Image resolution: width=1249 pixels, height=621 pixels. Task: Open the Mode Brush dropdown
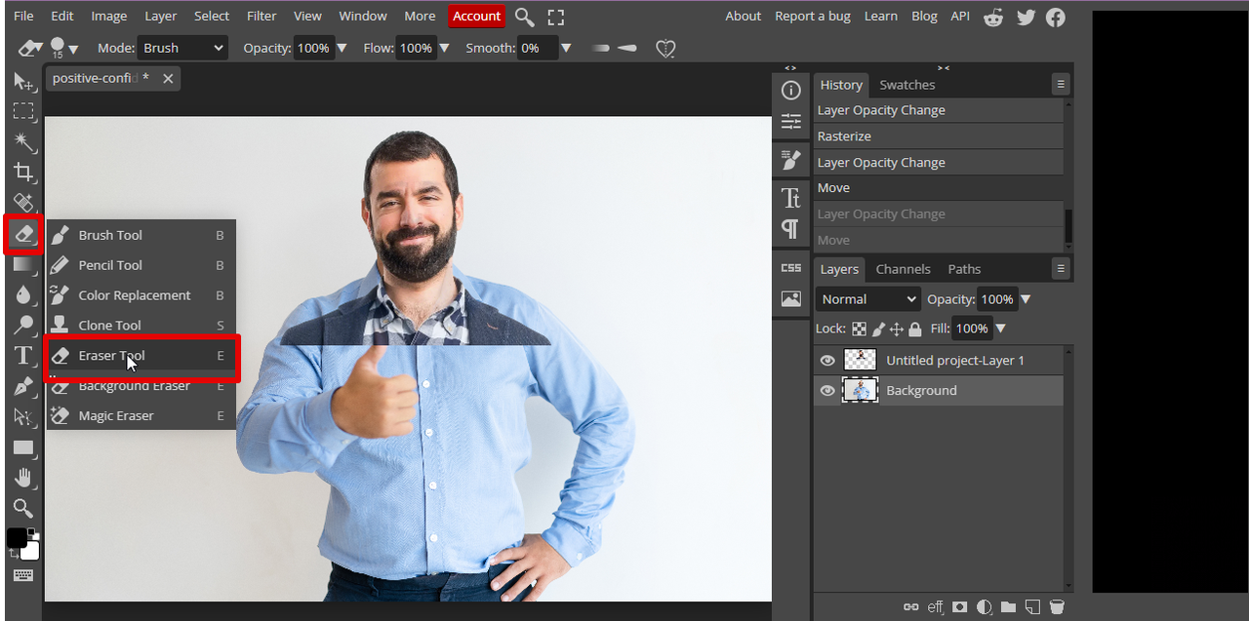182,48
